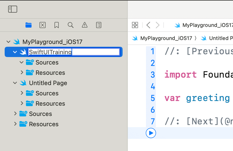Click the greeting identifier on line 5

coord(208,98)
